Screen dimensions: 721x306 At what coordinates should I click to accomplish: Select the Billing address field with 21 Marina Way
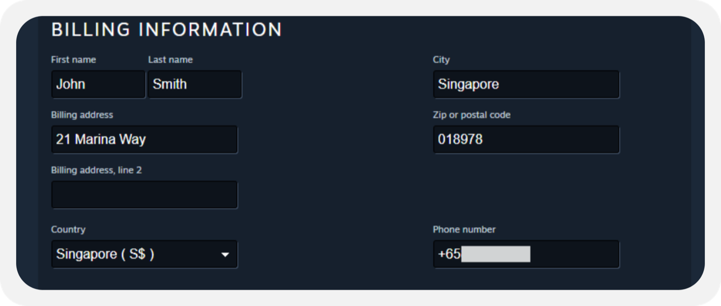click(144, 139)
